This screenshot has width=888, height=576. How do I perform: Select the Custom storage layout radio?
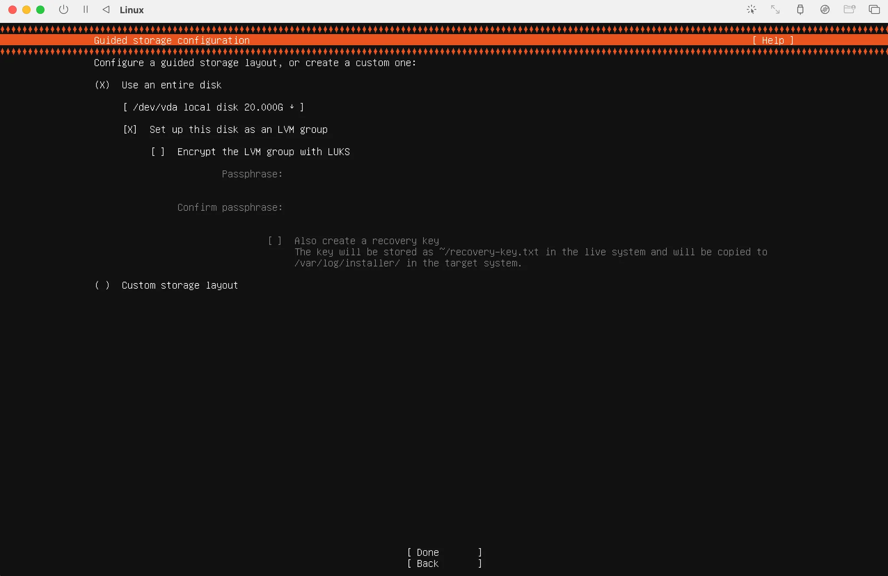tap(102, 285)
